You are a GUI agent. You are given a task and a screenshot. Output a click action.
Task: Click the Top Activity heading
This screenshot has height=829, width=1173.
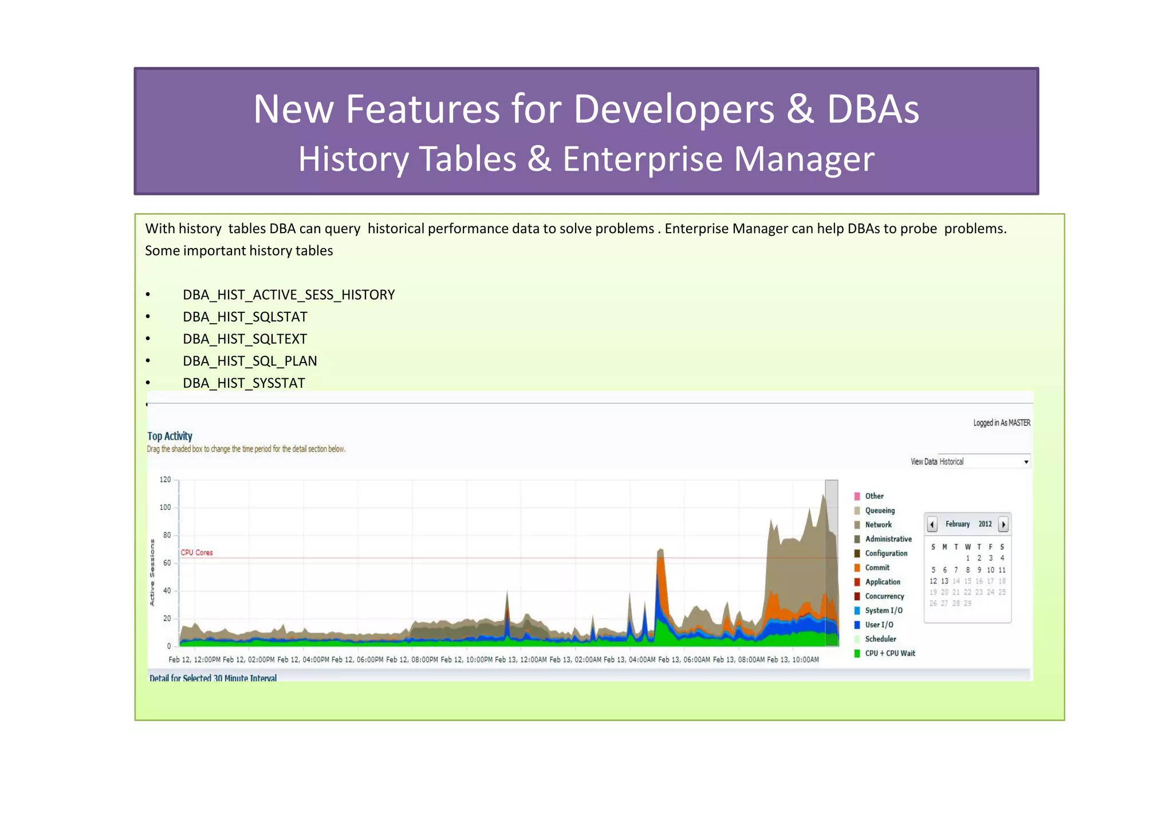pos(170,436)
